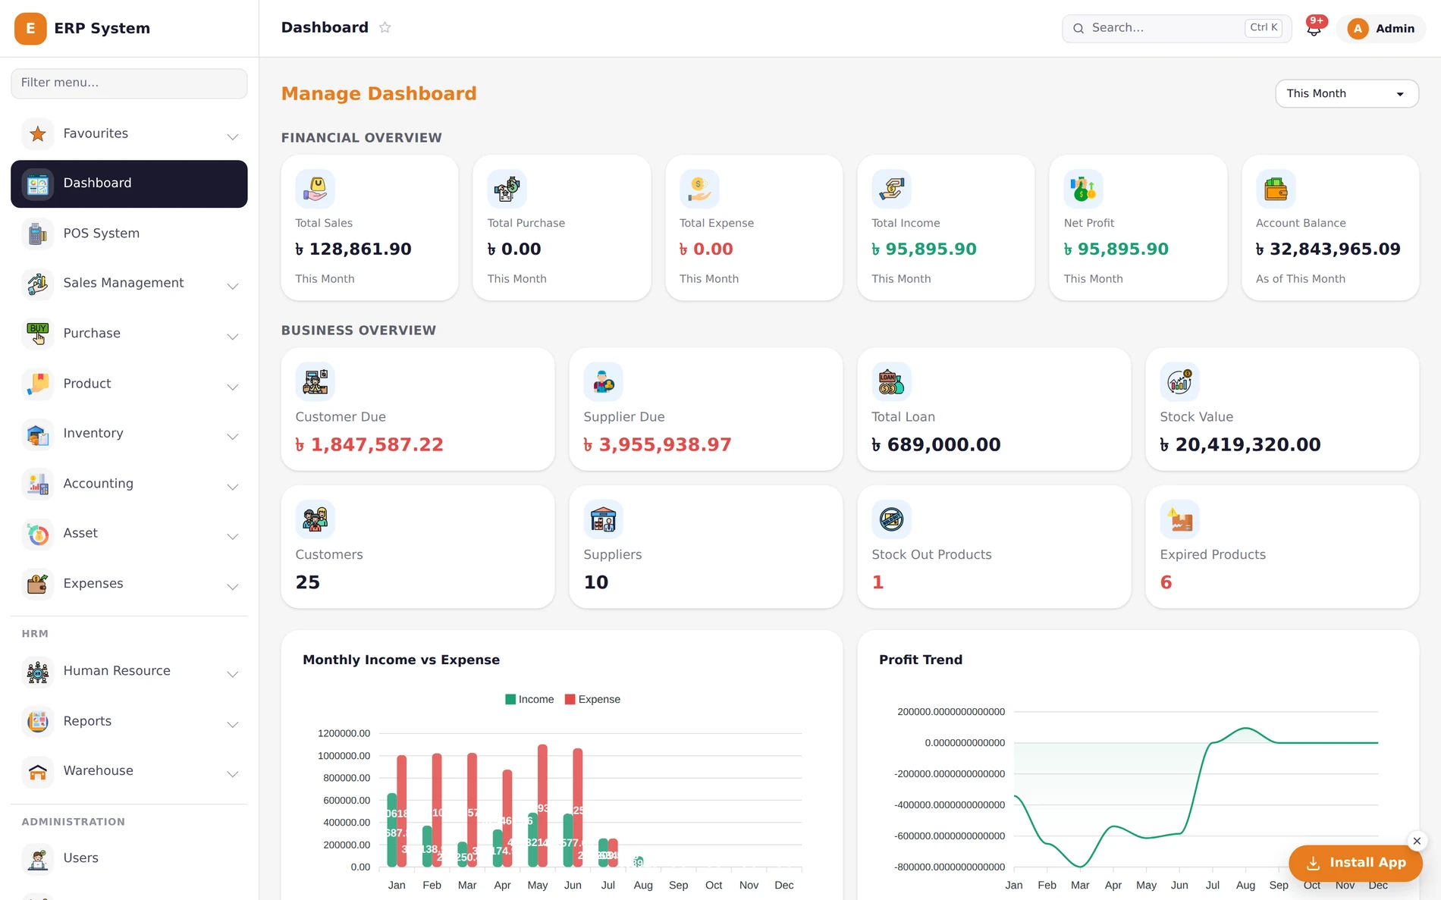Image resolution: width=1441 pixels, height=900 pixels.
Task: Click the top Search box
Action: pyautogui.click(x=1176, y=29)
